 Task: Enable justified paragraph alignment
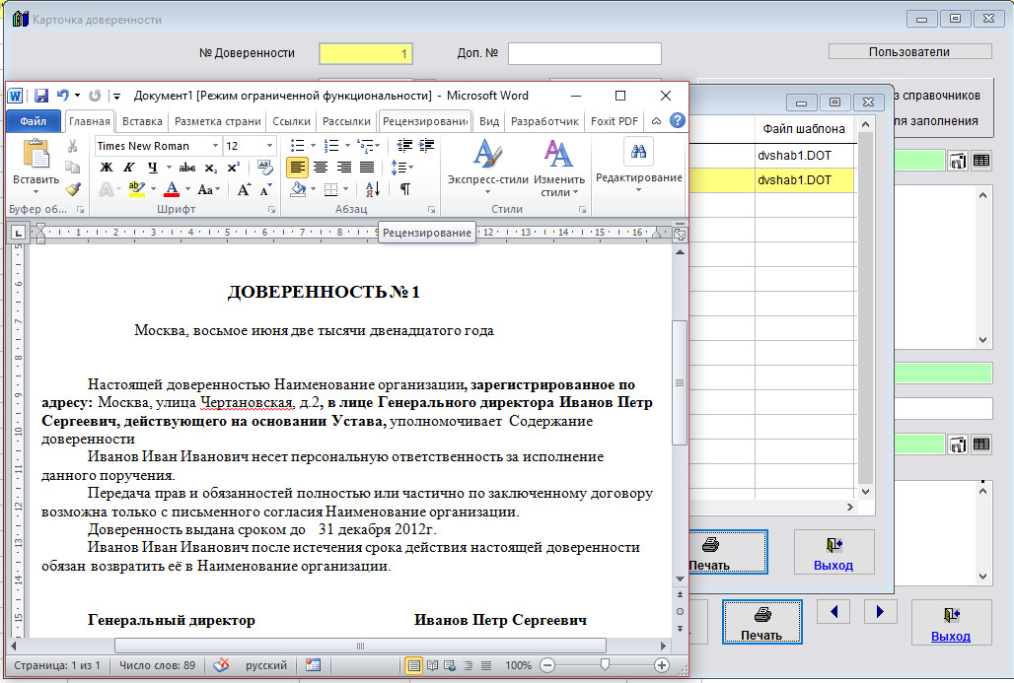coord(367,168)
